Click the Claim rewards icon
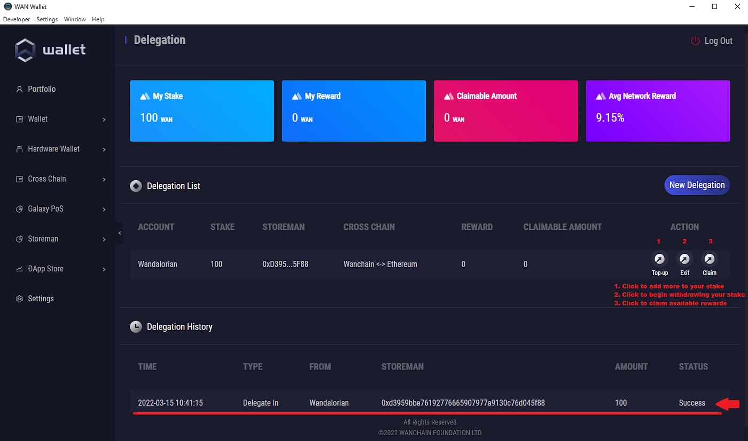This screenshot has width=748, height=441. click(709, 259)
